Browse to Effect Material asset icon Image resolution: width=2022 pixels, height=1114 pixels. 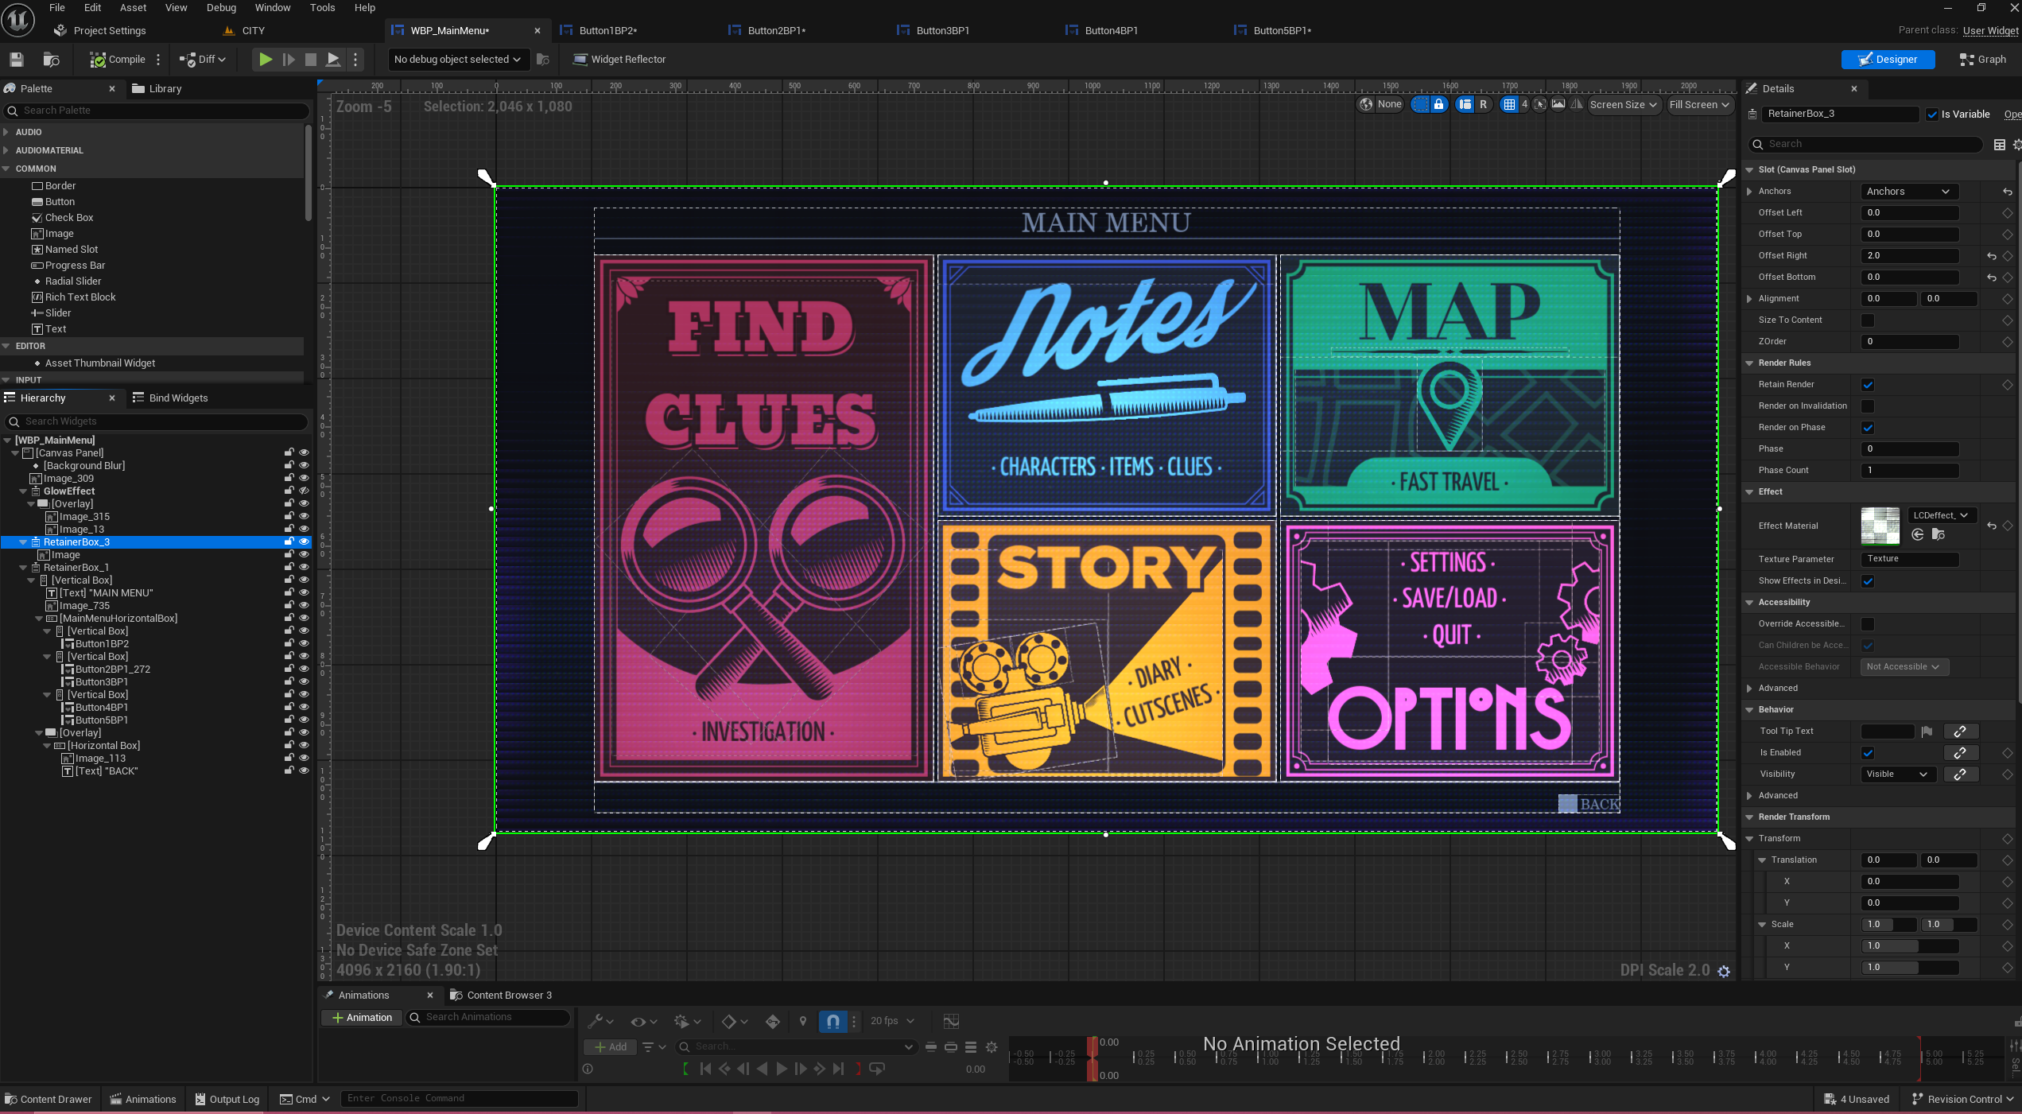pyautogui.click(x=1939, y=534)
